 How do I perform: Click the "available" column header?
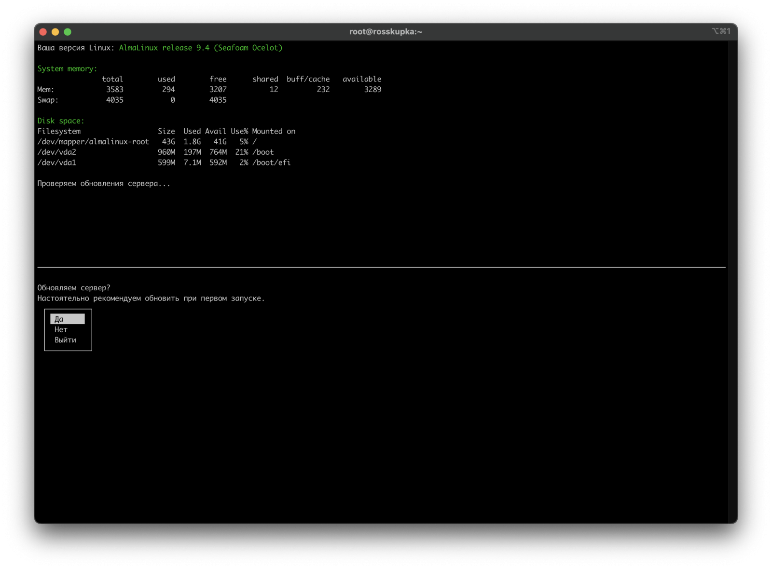tap(362, 79)
